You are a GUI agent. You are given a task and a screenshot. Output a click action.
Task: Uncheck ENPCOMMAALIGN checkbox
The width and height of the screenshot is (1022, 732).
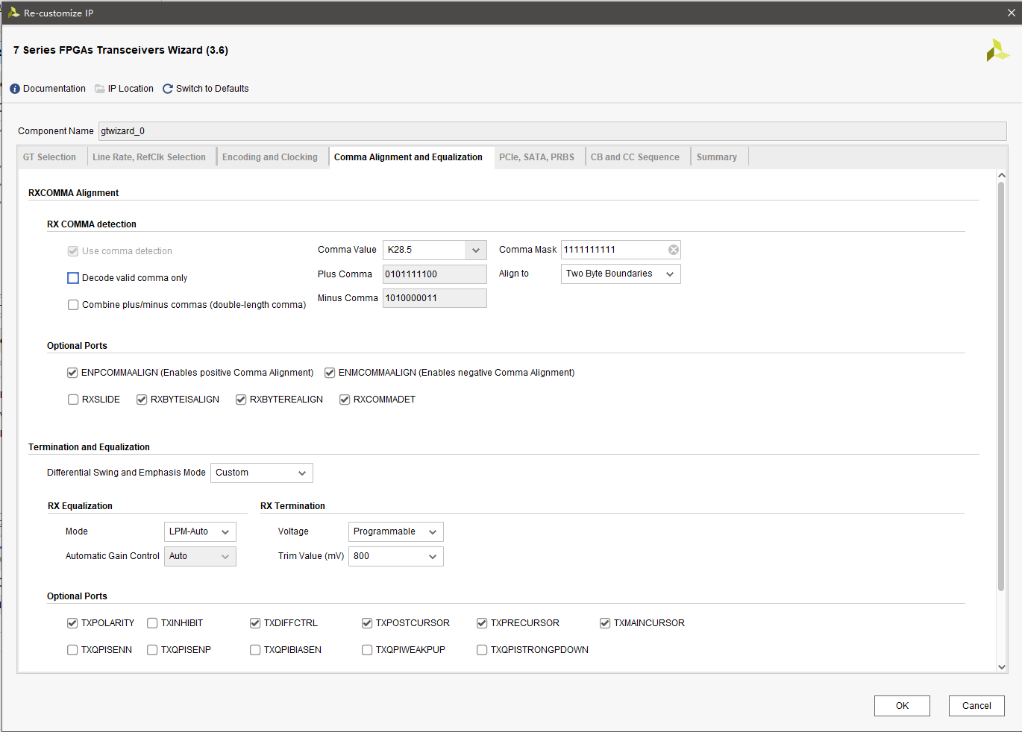72,373
